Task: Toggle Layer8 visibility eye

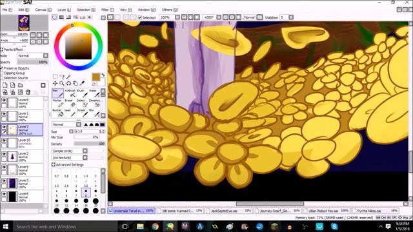Action: pyautogui.click(x=4, y=101)
